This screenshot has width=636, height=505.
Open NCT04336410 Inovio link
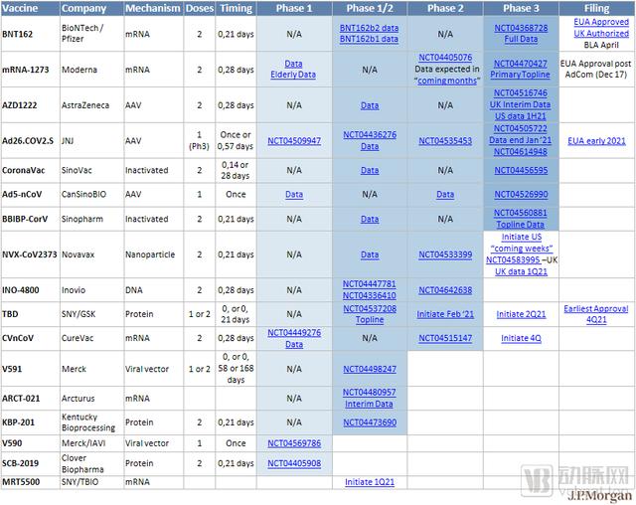coord(369,295)
